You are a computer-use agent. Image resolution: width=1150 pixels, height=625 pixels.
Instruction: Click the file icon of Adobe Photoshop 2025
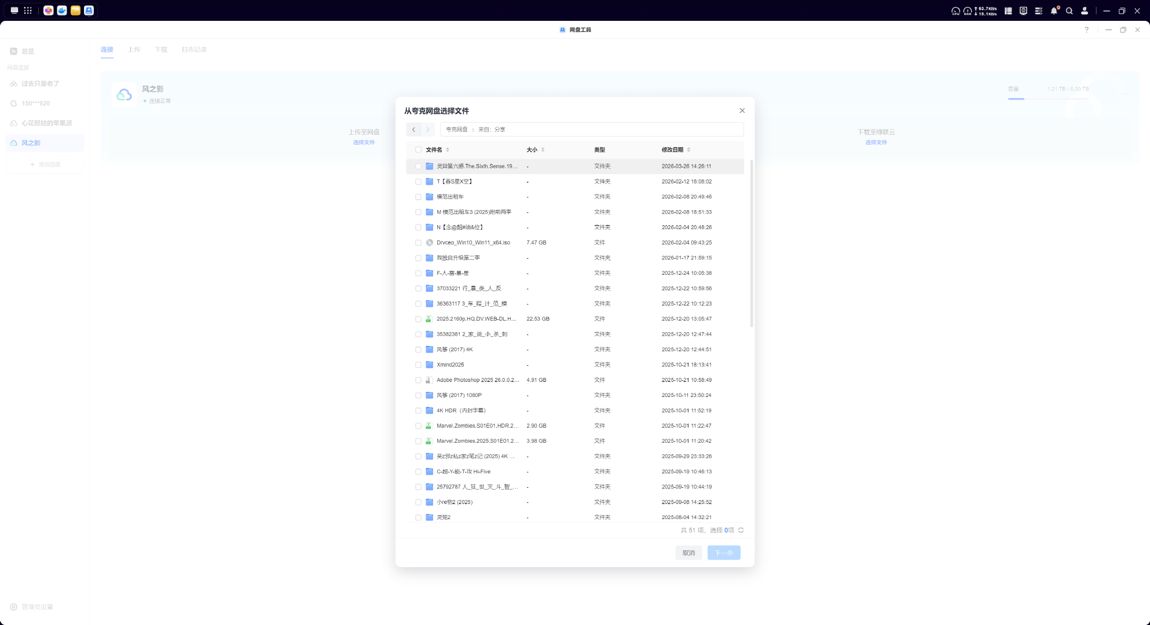click(429, 380)
